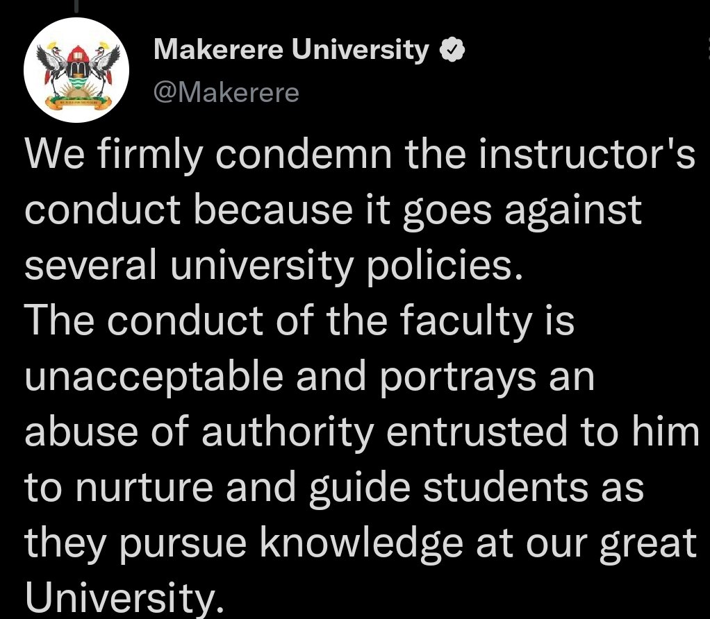The width and height of the screenshot is (710, 619).
Task: Click the phrase "We firmly condemn"
Action: click(x=208, y=155)
